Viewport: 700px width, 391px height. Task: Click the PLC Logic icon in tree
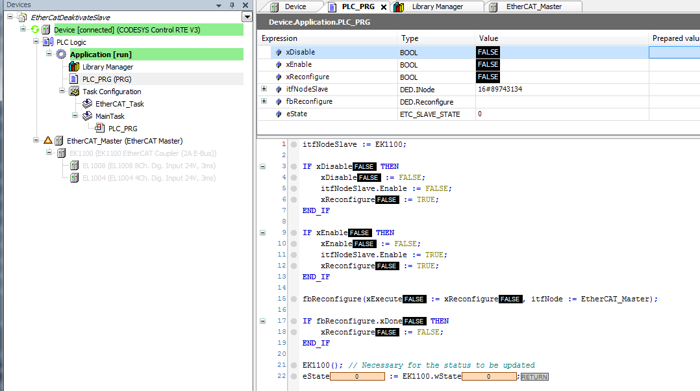(x=48, y=42)
